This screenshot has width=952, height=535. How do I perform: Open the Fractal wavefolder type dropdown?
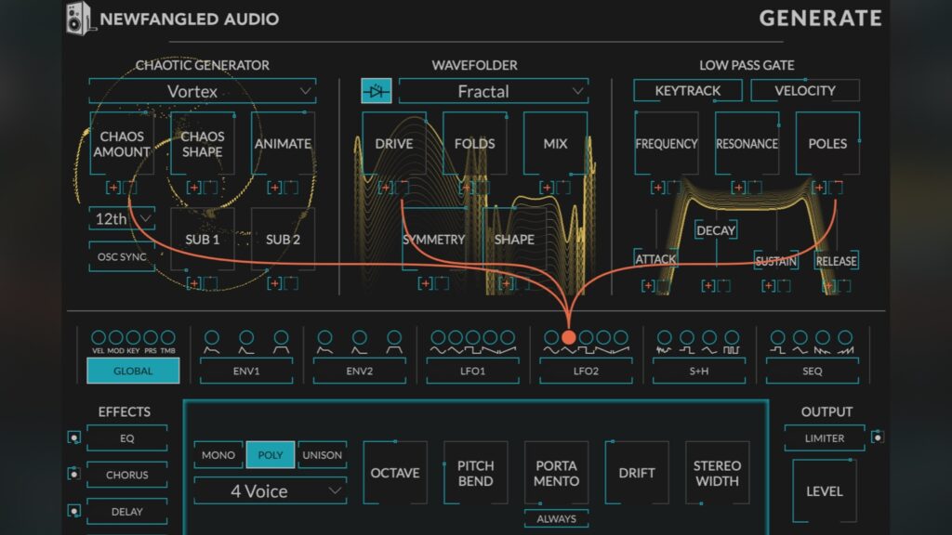pyautogui.click(x=494, y=91)
